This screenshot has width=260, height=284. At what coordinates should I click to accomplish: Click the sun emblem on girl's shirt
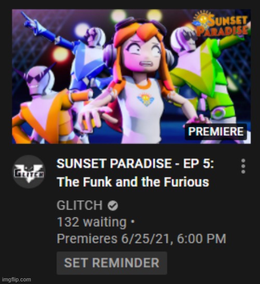pos(146,99)
